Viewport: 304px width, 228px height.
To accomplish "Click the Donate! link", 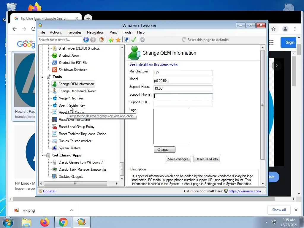I will coord(49,191).
